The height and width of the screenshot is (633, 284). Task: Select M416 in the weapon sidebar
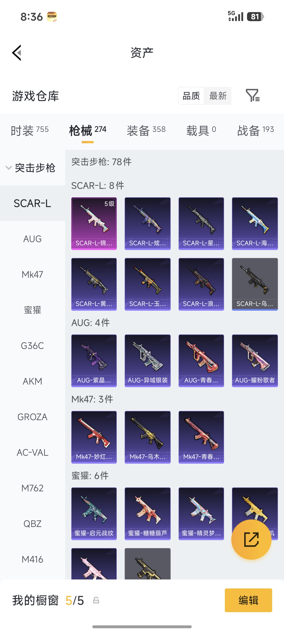tap(33, 559)
